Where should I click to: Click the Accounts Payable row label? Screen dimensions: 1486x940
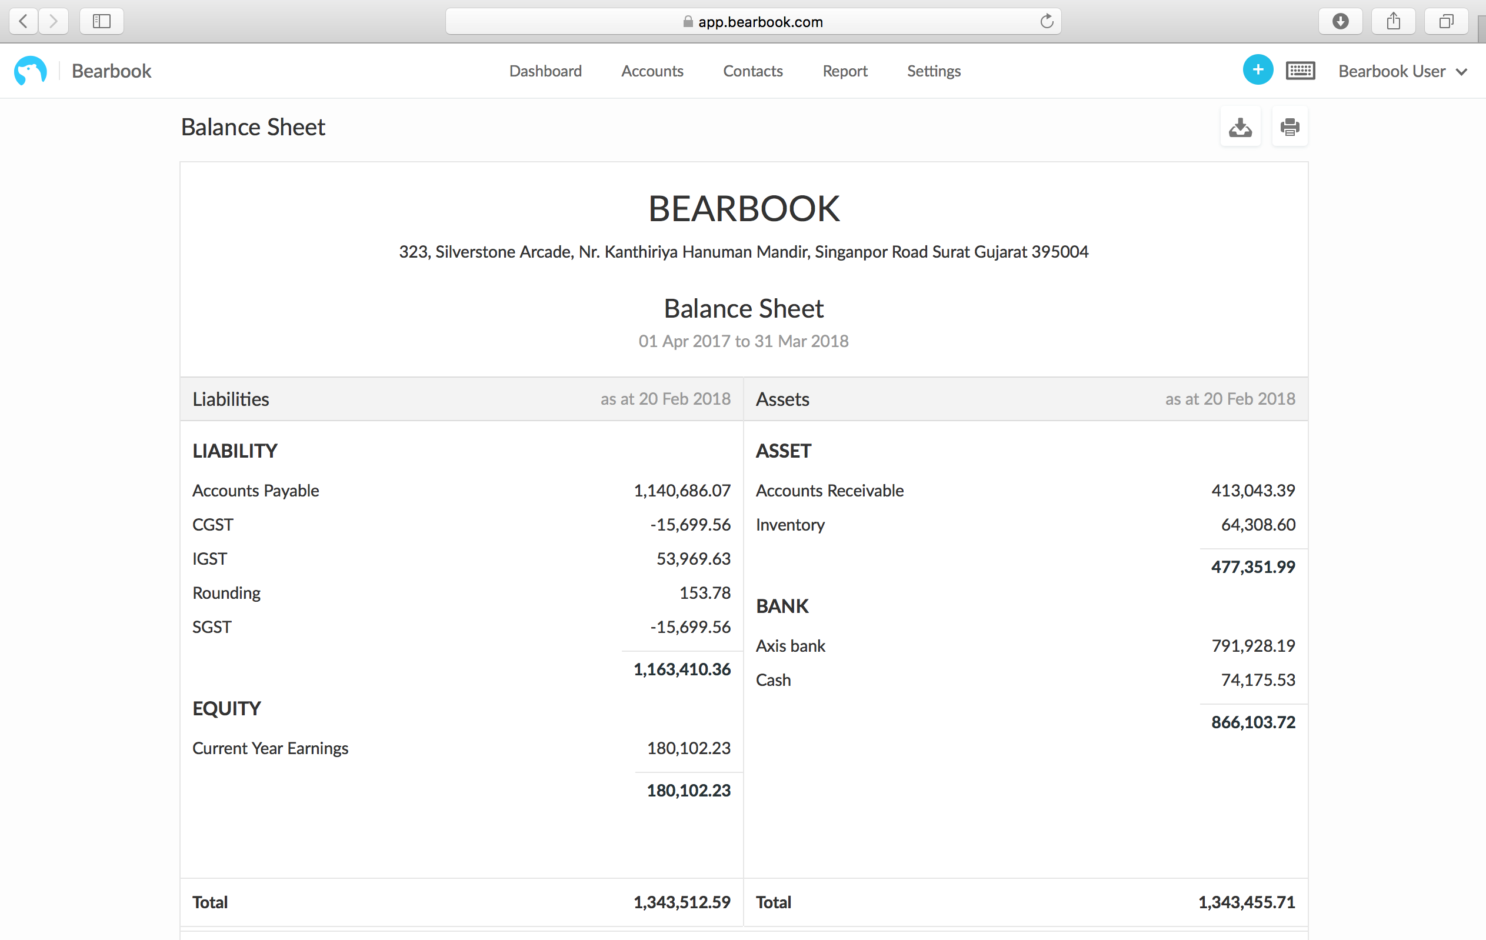point(255,491)
